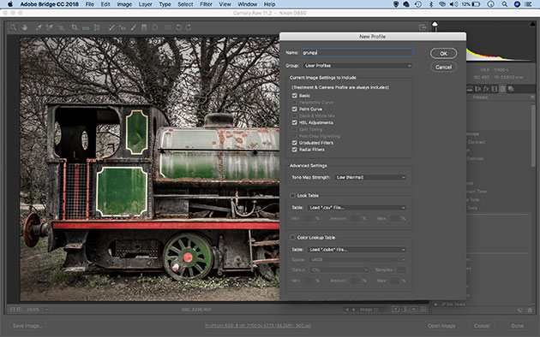Open the Gamut Clip dropdown
Screen dimensions: 540x337
tap(339, 270)
